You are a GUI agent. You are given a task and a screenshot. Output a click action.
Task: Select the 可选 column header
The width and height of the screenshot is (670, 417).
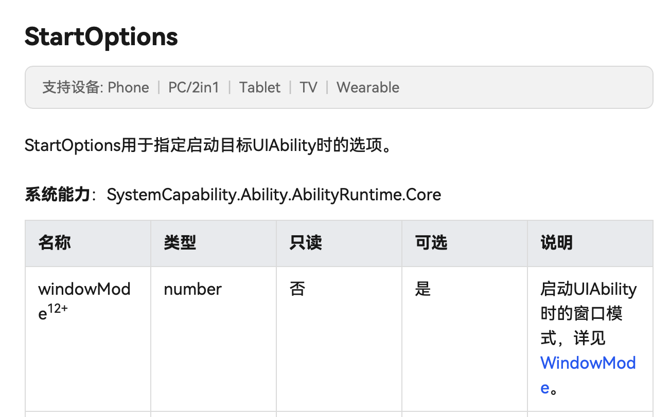coord(431,243)
